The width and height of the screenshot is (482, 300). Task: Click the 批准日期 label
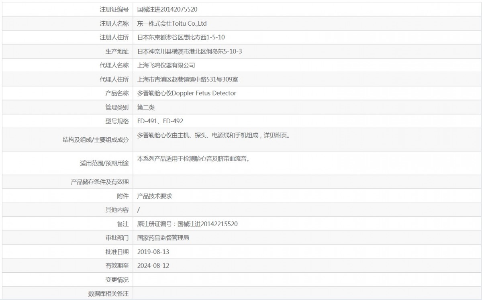coord(117,252)
